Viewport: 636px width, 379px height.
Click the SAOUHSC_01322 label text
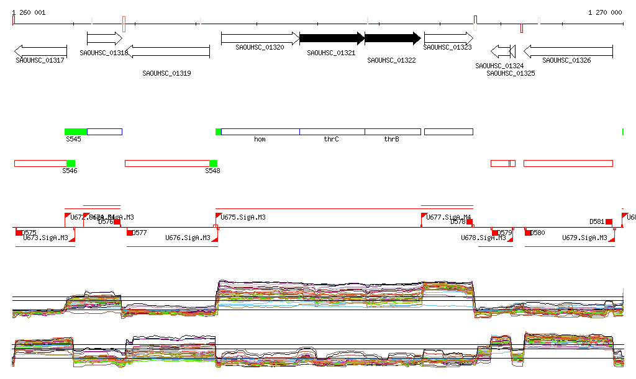click(391, 60)
